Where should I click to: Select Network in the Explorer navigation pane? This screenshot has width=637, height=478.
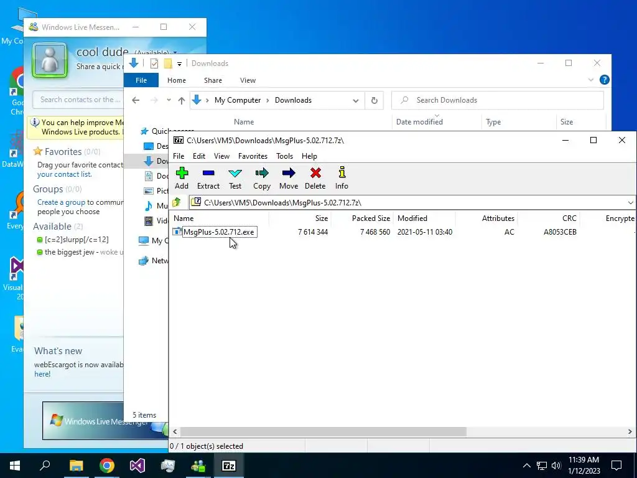154,261
